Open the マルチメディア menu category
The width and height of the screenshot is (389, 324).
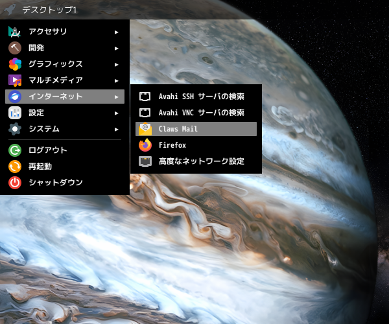[65, 80]
